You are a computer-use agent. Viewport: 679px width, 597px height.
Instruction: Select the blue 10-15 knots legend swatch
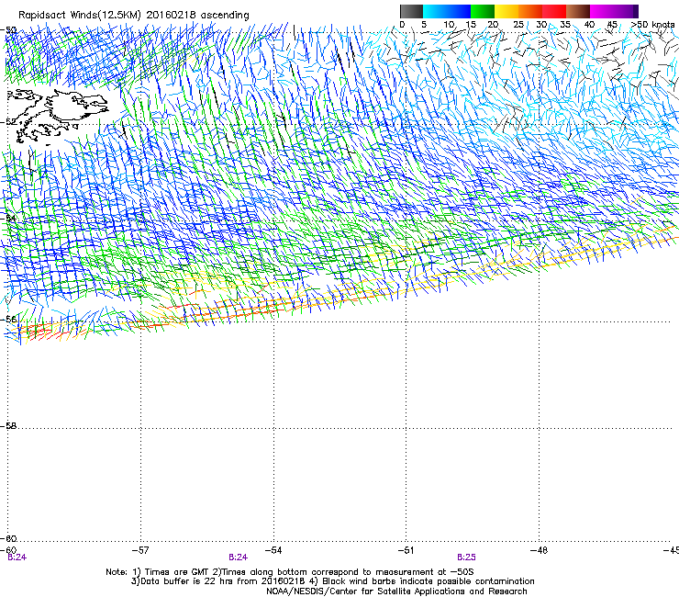459,11
